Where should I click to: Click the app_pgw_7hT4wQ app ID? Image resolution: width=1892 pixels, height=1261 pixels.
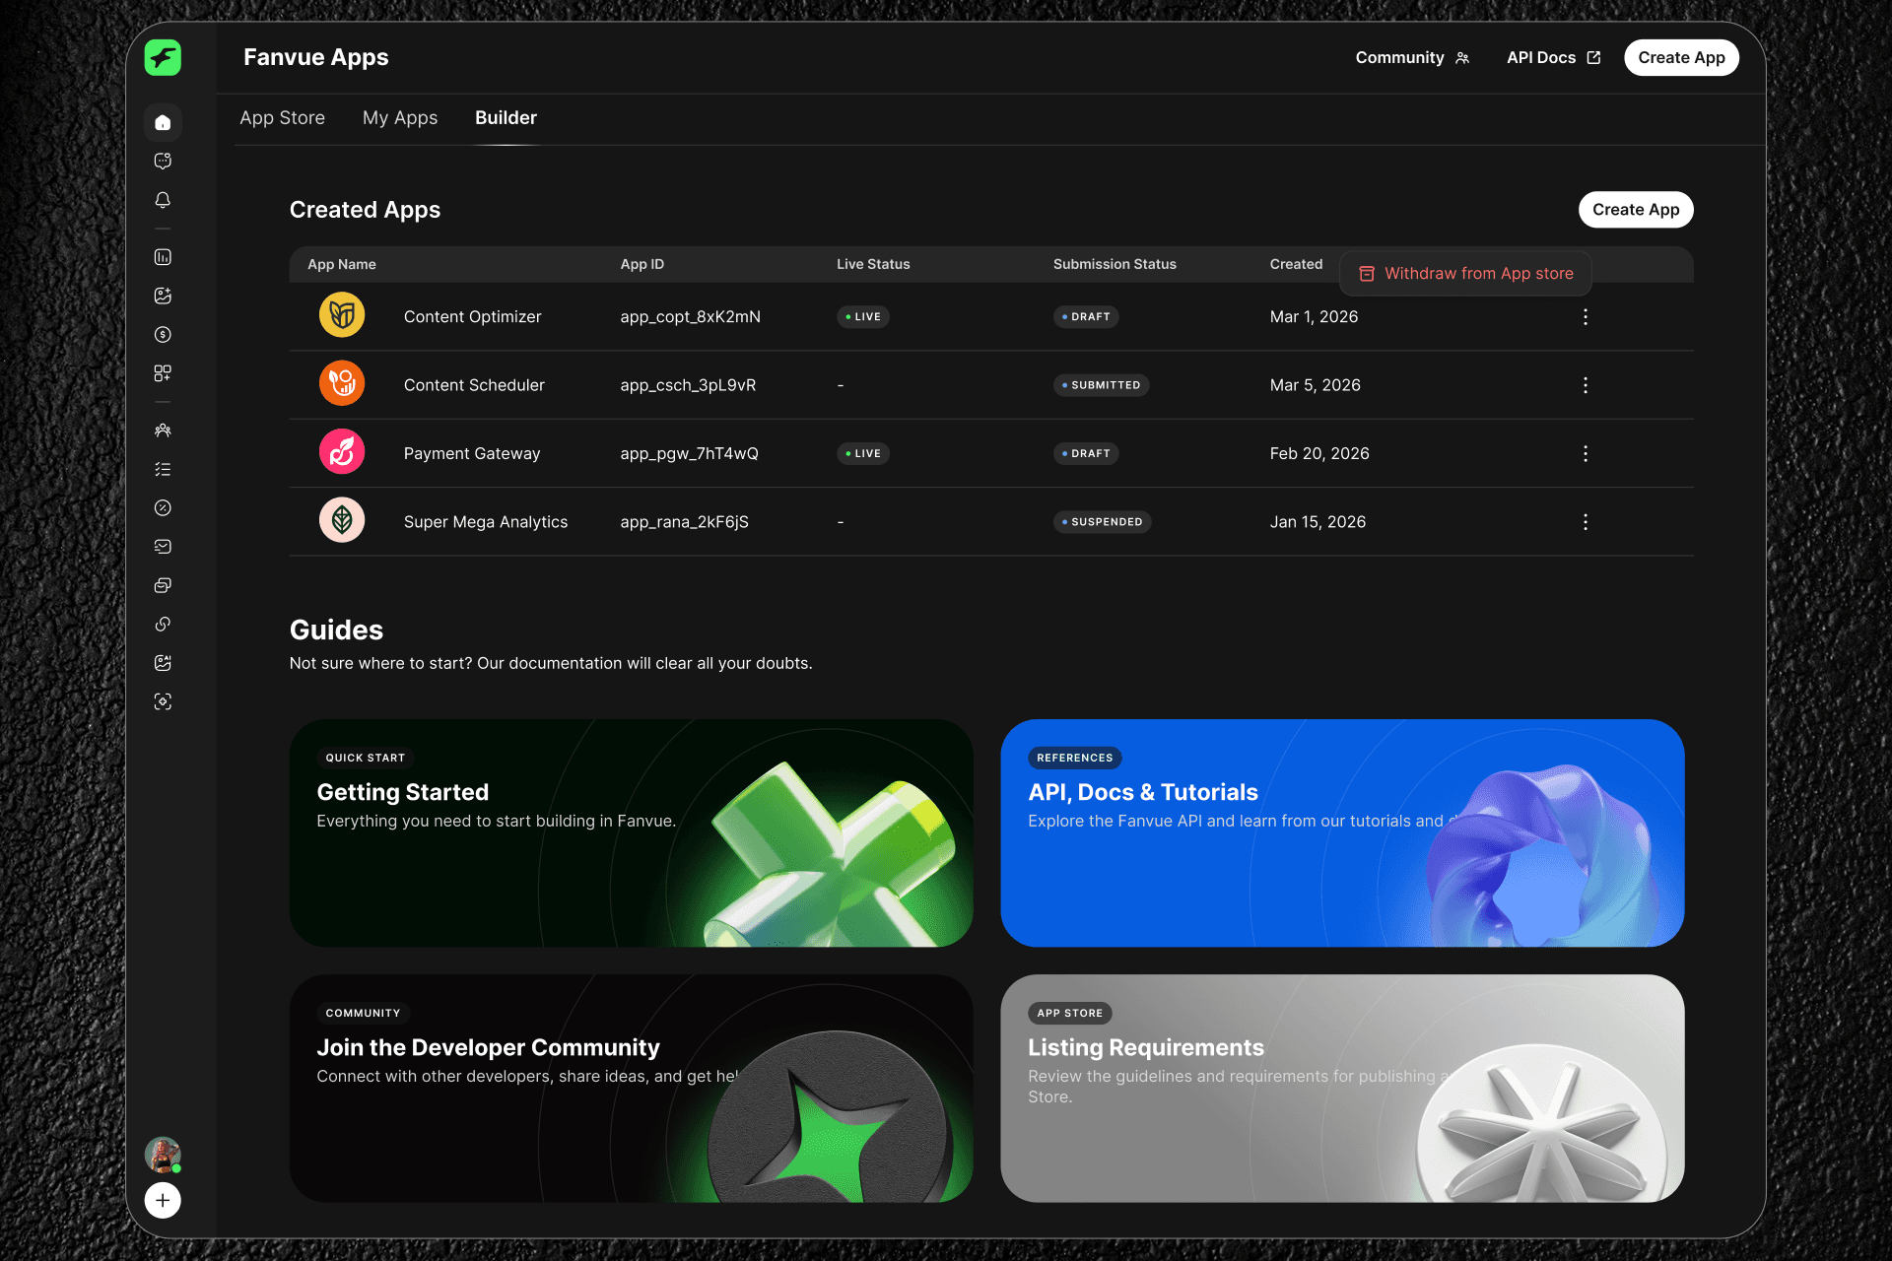pos(689,453)
